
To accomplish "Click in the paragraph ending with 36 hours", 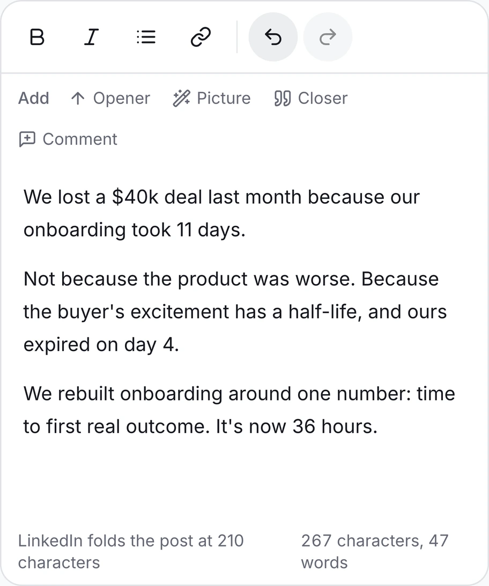I will click(239, 410).
